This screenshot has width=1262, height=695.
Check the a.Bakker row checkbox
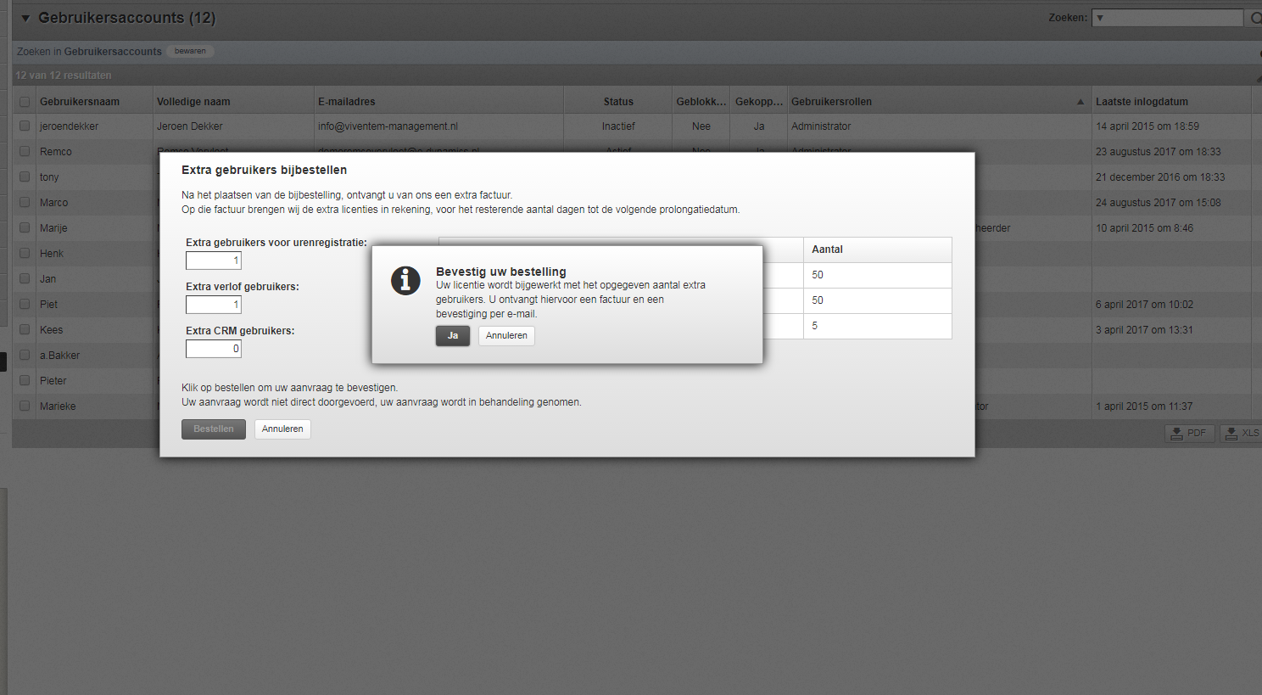pyautogui.click(x=25, y=355)
